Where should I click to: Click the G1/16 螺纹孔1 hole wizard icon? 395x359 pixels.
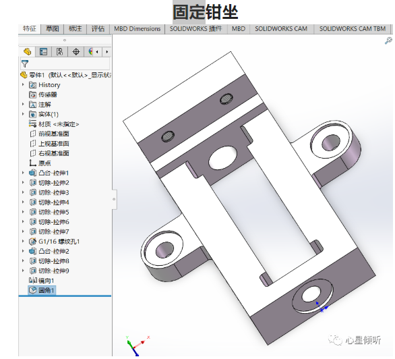point(33,242)
